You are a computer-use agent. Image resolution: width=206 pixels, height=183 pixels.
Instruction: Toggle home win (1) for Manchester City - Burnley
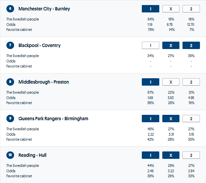click(x=151, y=9)
